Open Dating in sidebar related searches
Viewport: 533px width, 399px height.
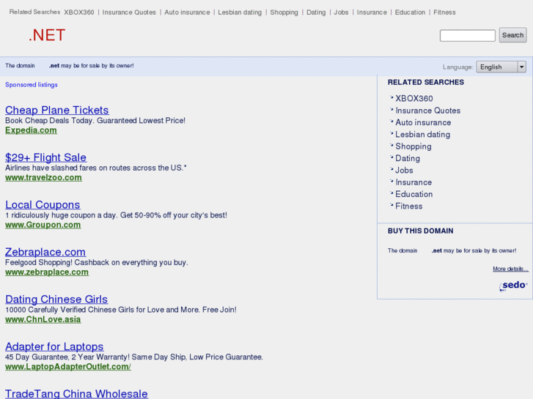click(x=408, y=158)
